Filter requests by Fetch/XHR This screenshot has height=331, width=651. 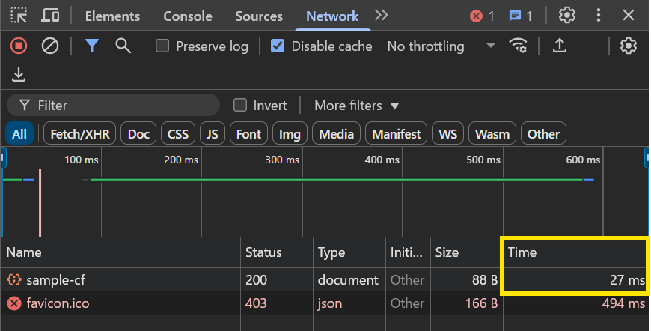80,134
